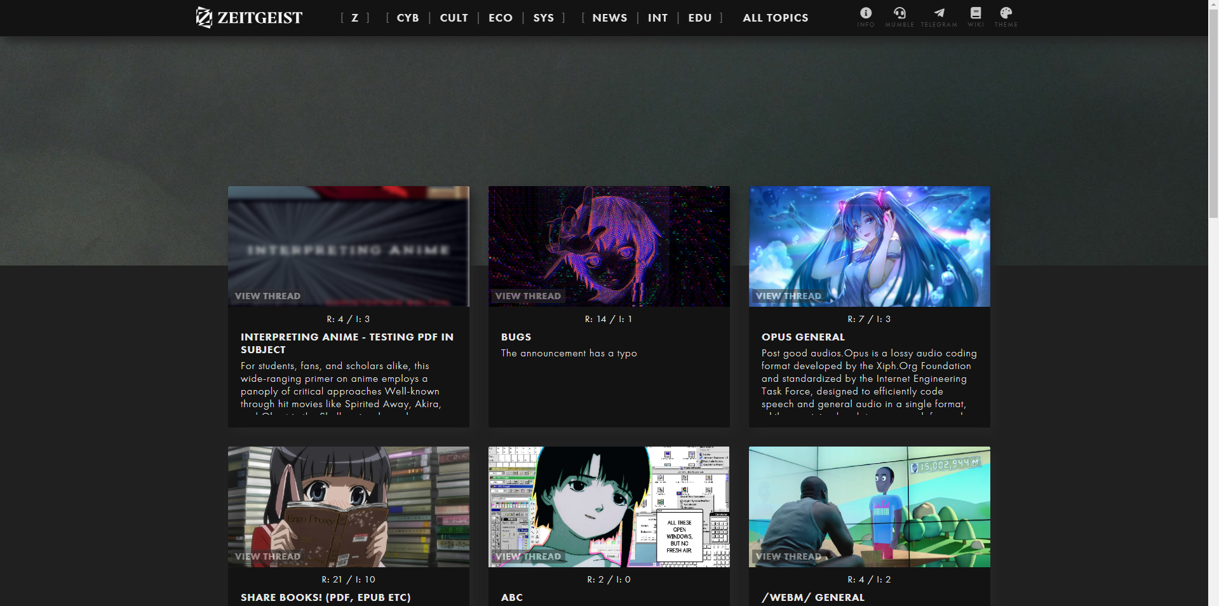Click text 'The announcement has a typo'

569,353
